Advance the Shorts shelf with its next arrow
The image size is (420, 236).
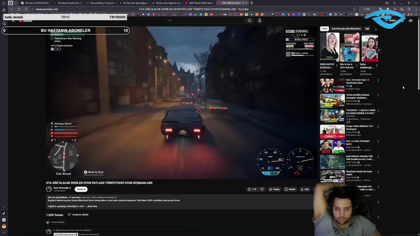click(379, 50)
